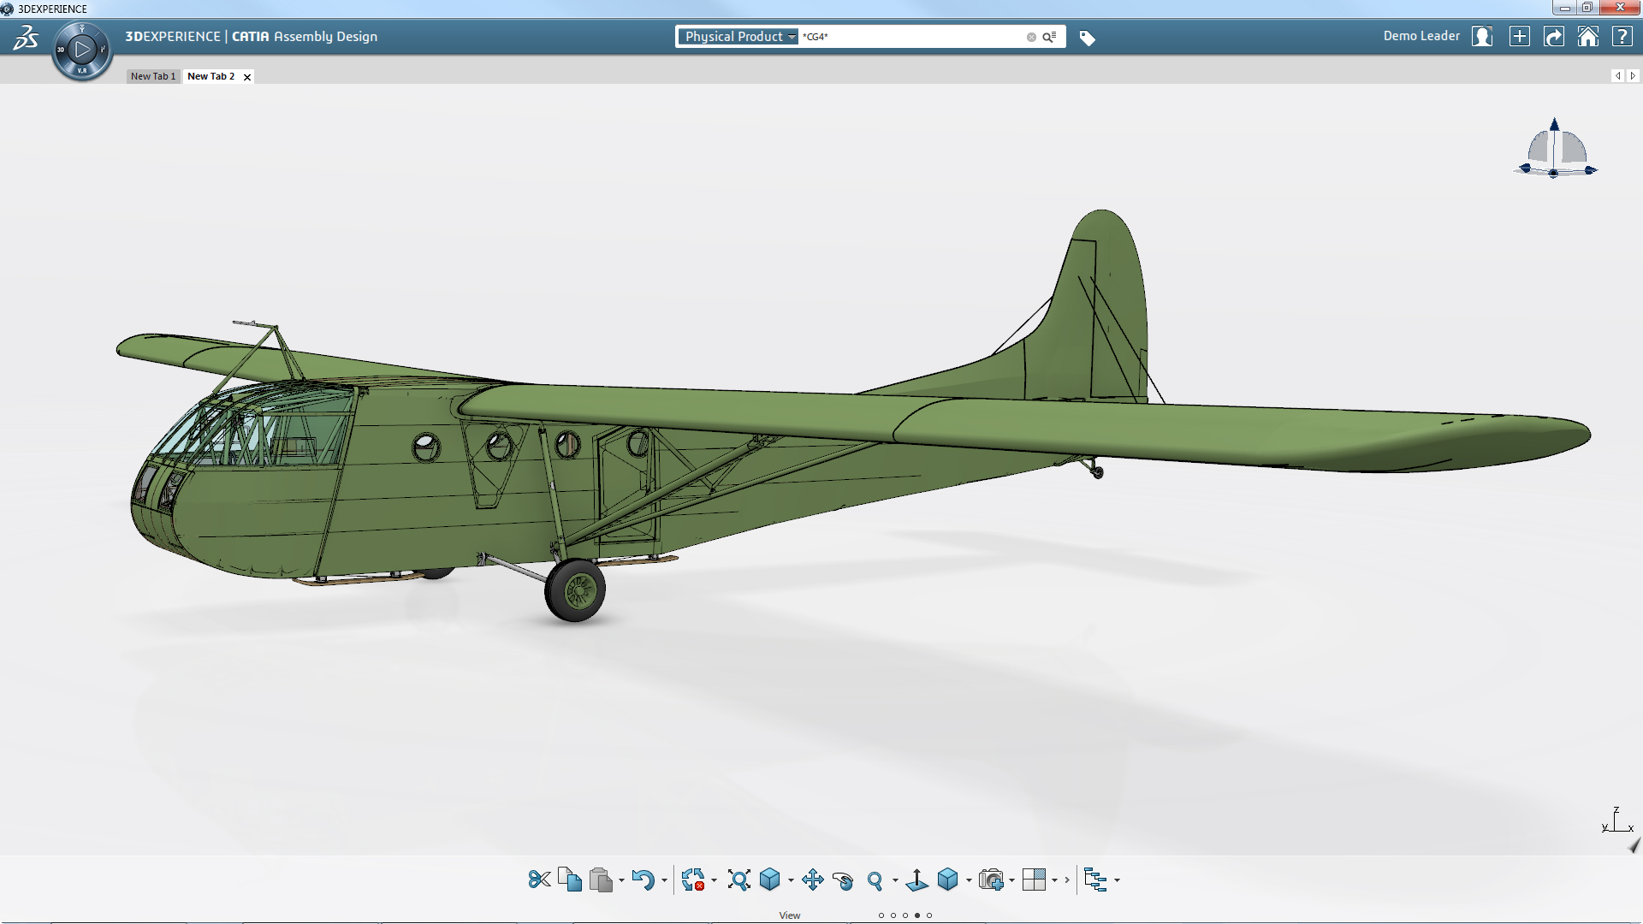Screen dimensions: 1643x924
Task: Select the Rotate view tool
Action: tap(843, 880)
